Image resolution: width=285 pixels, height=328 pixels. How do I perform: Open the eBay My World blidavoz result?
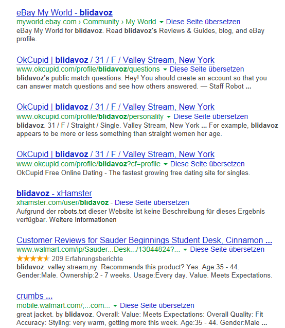(64, 13)
